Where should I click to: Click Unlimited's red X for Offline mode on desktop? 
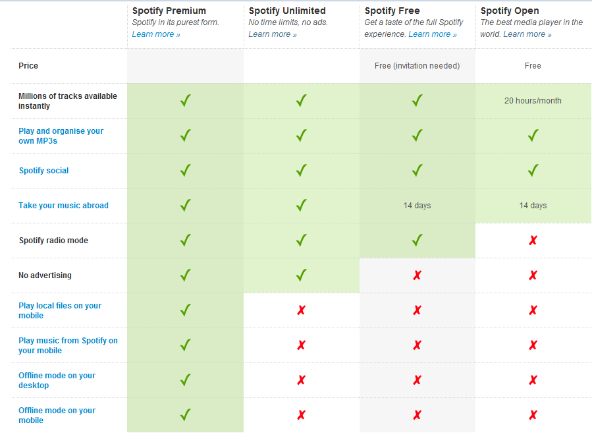tap(302, 380)
